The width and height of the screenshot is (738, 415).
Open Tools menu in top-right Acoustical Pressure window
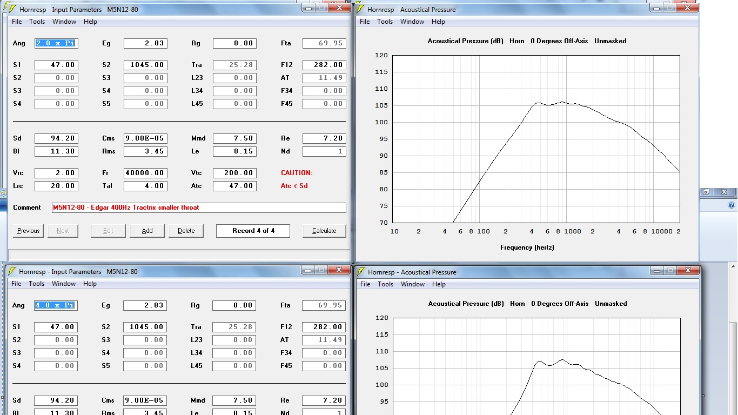click(385, 22)
